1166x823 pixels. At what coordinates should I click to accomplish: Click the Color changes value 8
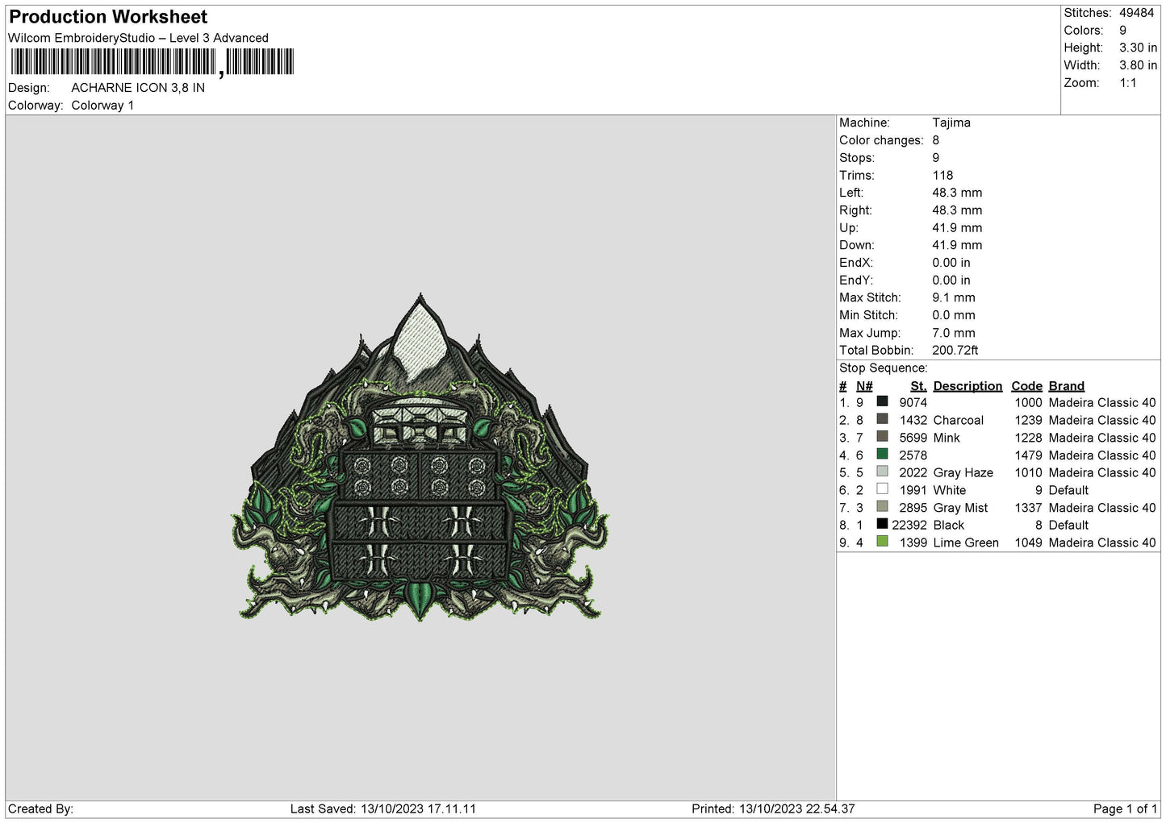pos(936,140)
